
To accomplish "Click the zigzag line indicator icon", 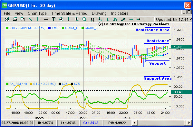I will point(123,19).
